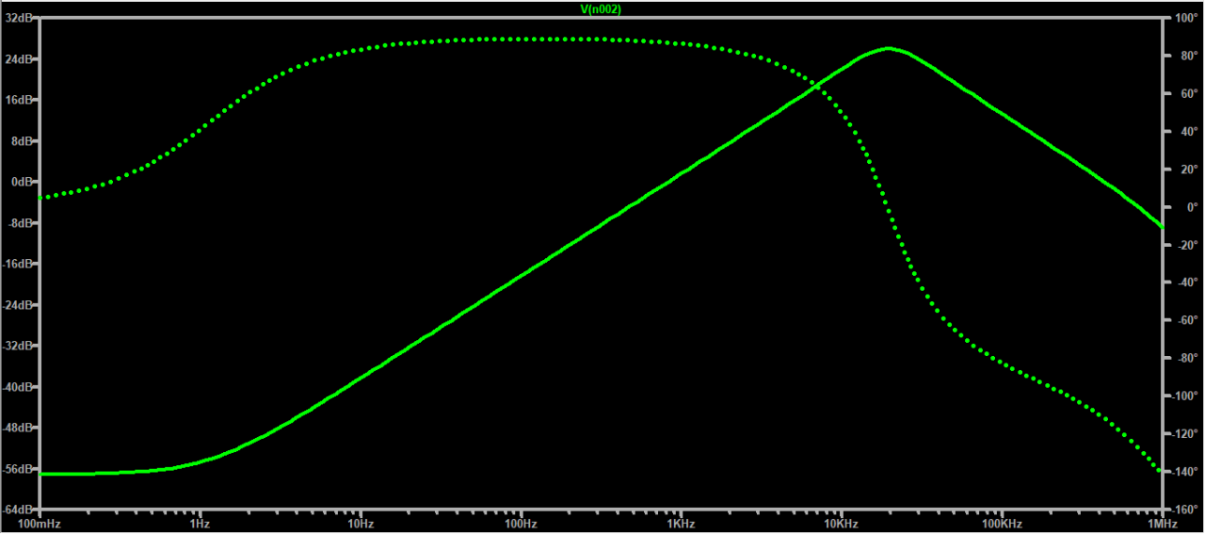The image size is (1205, 534).
Task: Click the -160° label on right axis
Action: click(1182, 510)
